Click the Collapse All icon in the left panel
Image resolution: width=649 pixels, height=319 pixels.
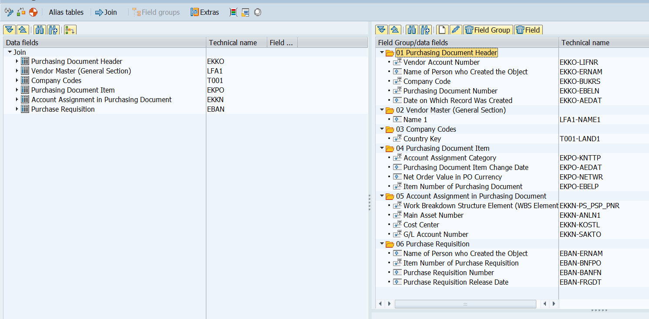(x=22, y=30)
